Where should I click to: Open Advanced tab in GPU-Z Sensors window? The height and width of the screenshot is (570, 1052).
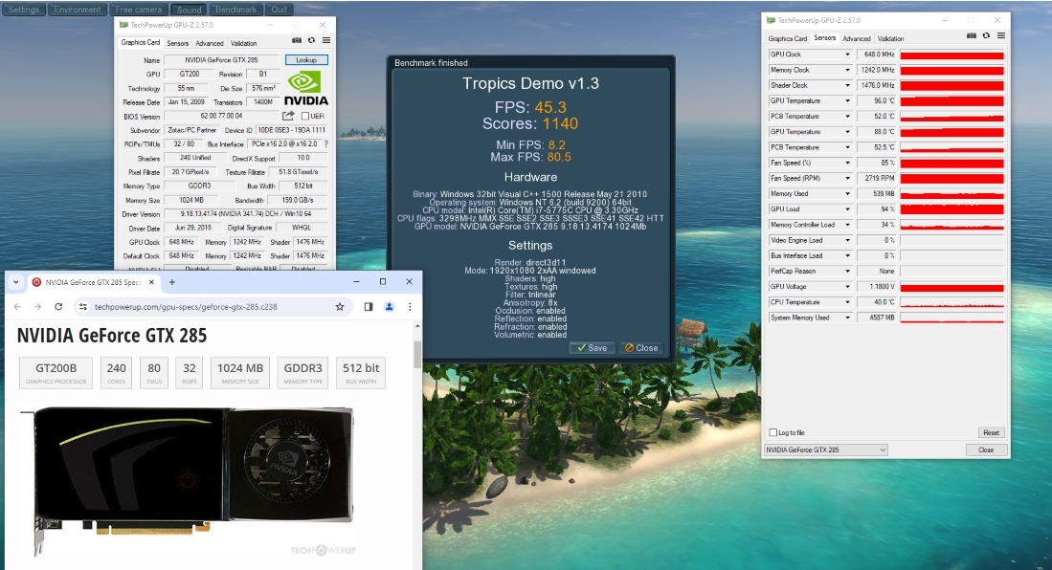(x=857, y=38)
